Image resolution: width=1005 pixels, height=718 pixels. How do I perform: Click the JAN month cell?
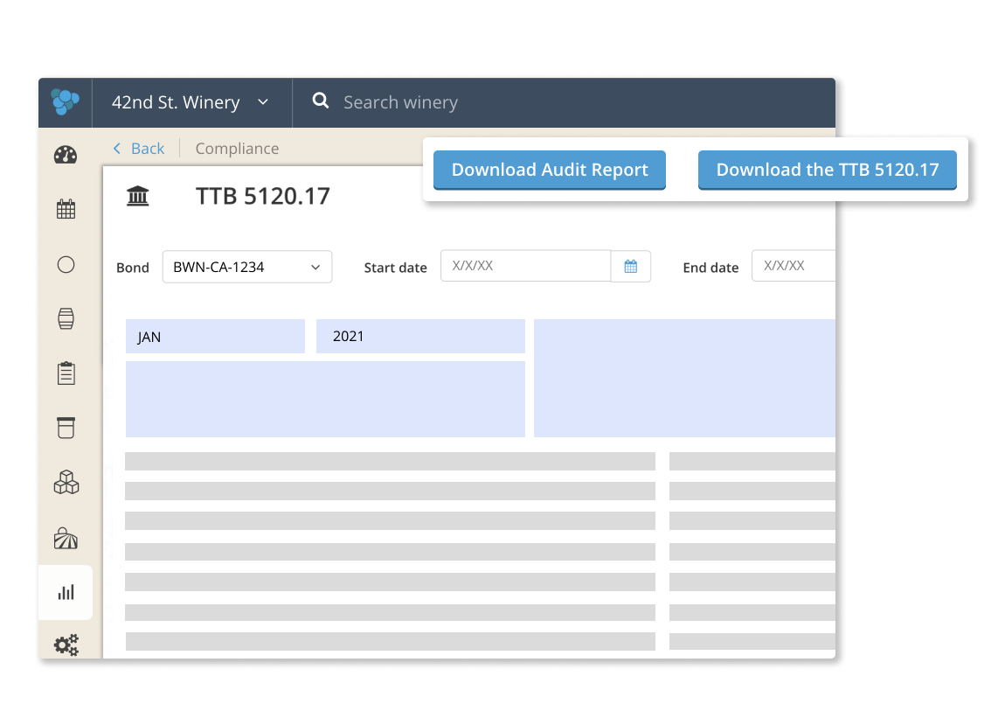215,336
